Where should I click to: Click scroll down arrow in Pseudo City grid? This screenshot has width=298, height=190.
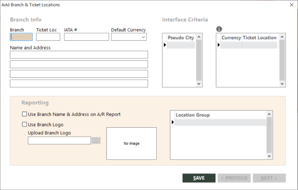199,84
